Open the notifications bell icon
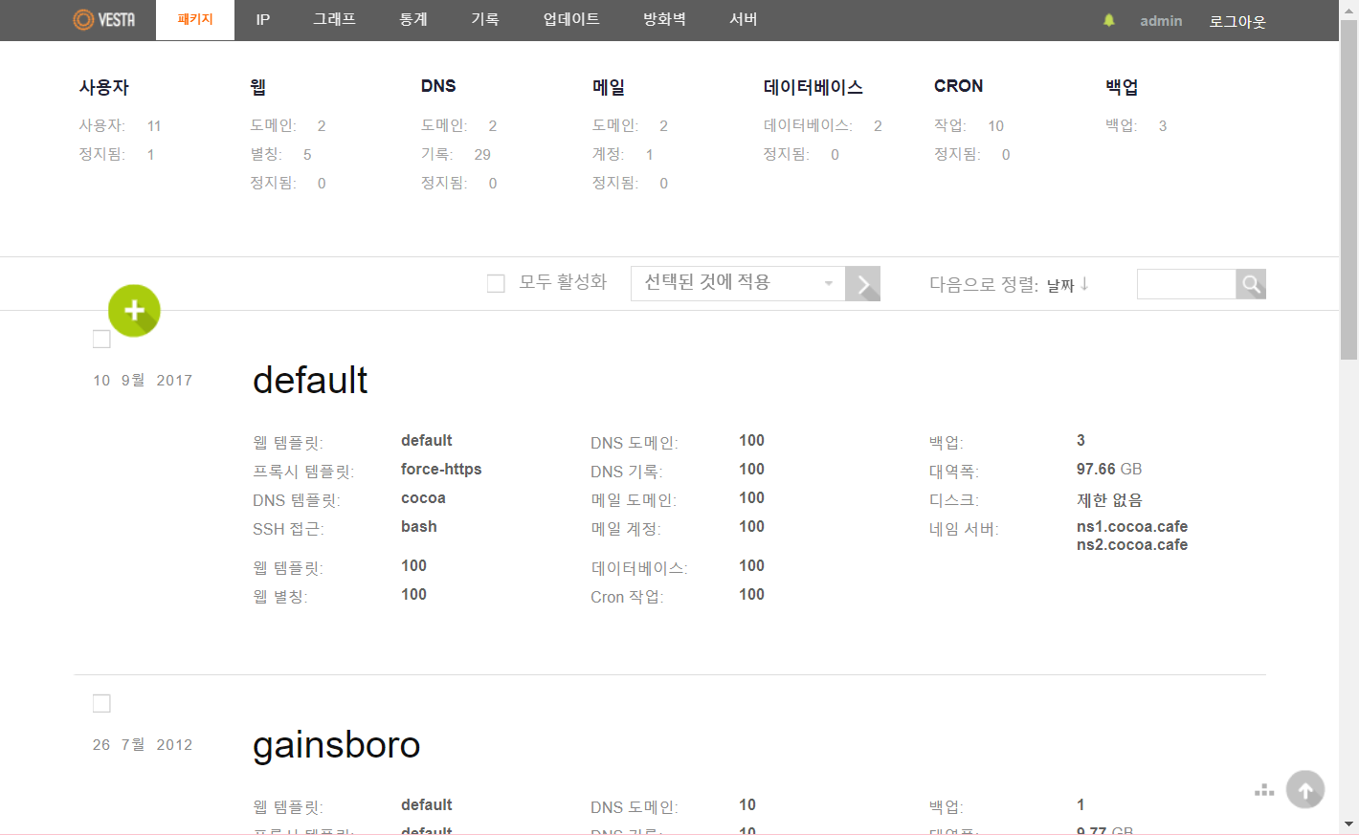 (x=1109, y=20)
